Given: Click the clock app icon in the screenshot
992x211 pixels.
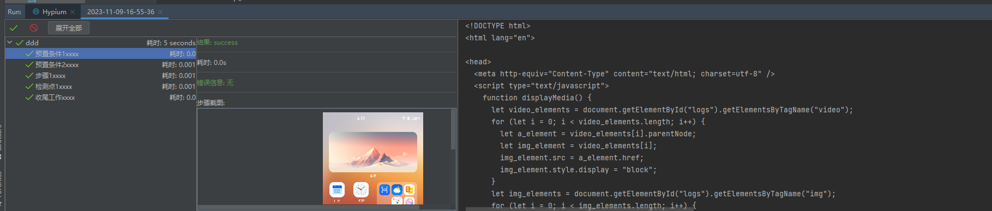Looking at the screenshot, I should (x=360, y=190).
